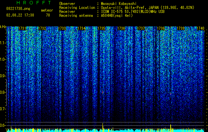Click the 0.6 kHz frequency label
This screenshot has height=132, width=208.
coord(3,125)
